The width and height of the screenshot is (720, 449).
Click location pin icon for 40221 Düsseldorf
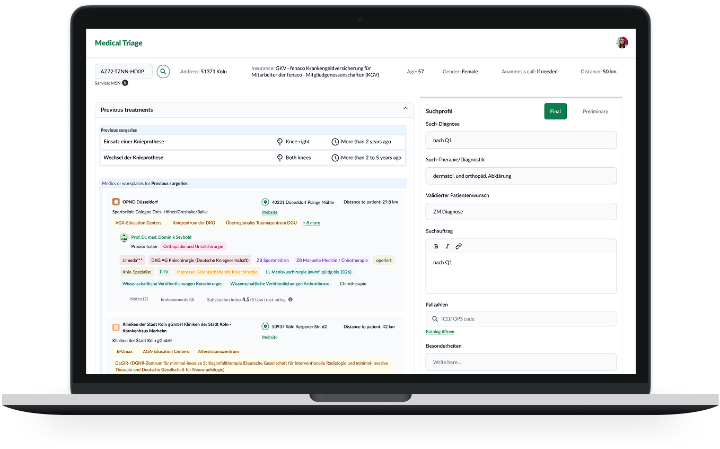pyautogui.click(x=265, y=202)
